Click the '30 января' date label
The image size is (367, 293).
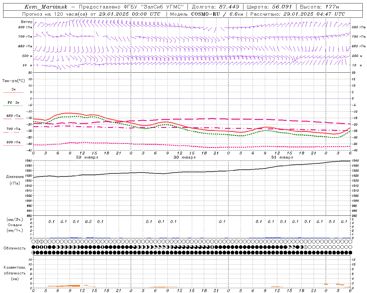[x=184, y=157]
